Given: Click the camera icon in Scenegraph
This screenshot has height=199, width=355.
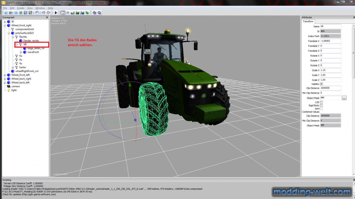Looking at the screenshot, I should pyautogui.click(x=9, y=86).
